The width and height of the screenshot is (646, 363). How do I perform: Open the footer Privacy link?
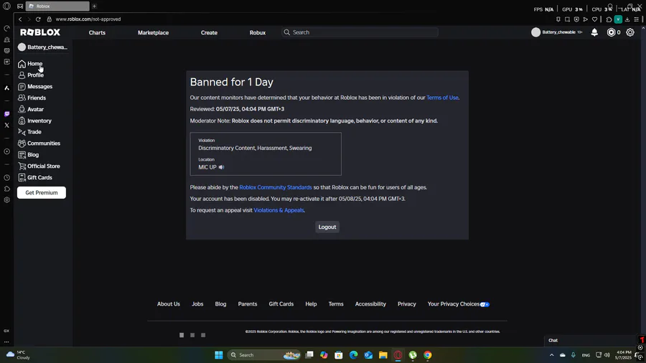407,304
